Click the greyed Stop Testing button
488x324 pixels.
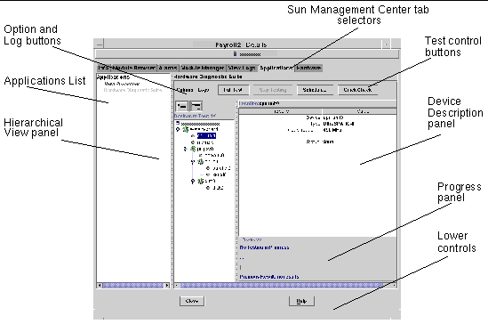(273, 90)
